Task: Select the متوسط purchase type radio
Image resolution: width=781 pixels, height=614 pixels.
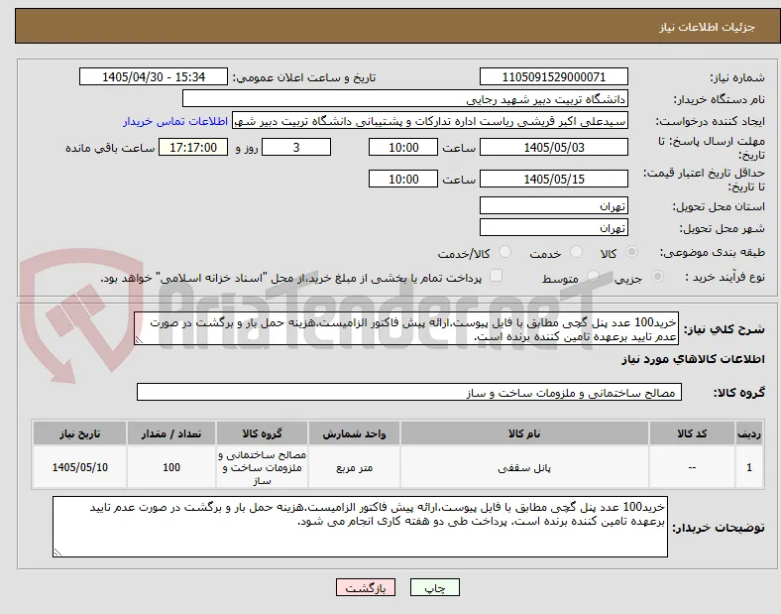Action: (593, 276)
